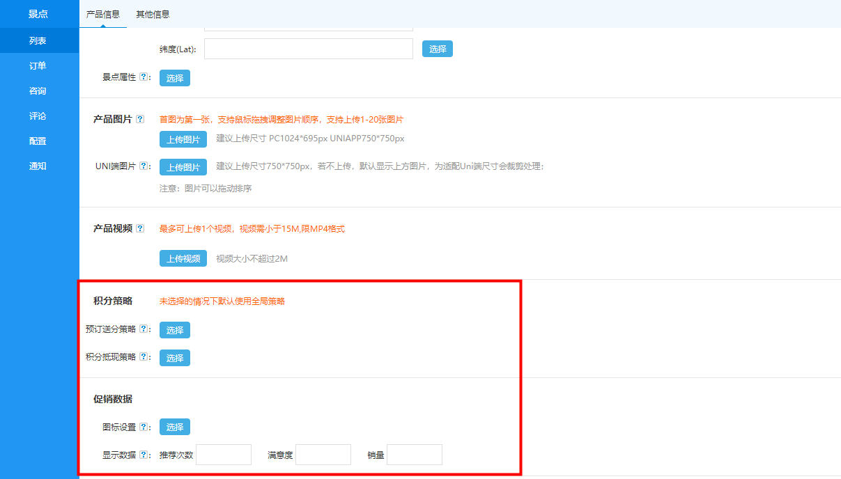Click 选择 button for 预订送分策略
841x479 pixels.
tap(175, 330)
